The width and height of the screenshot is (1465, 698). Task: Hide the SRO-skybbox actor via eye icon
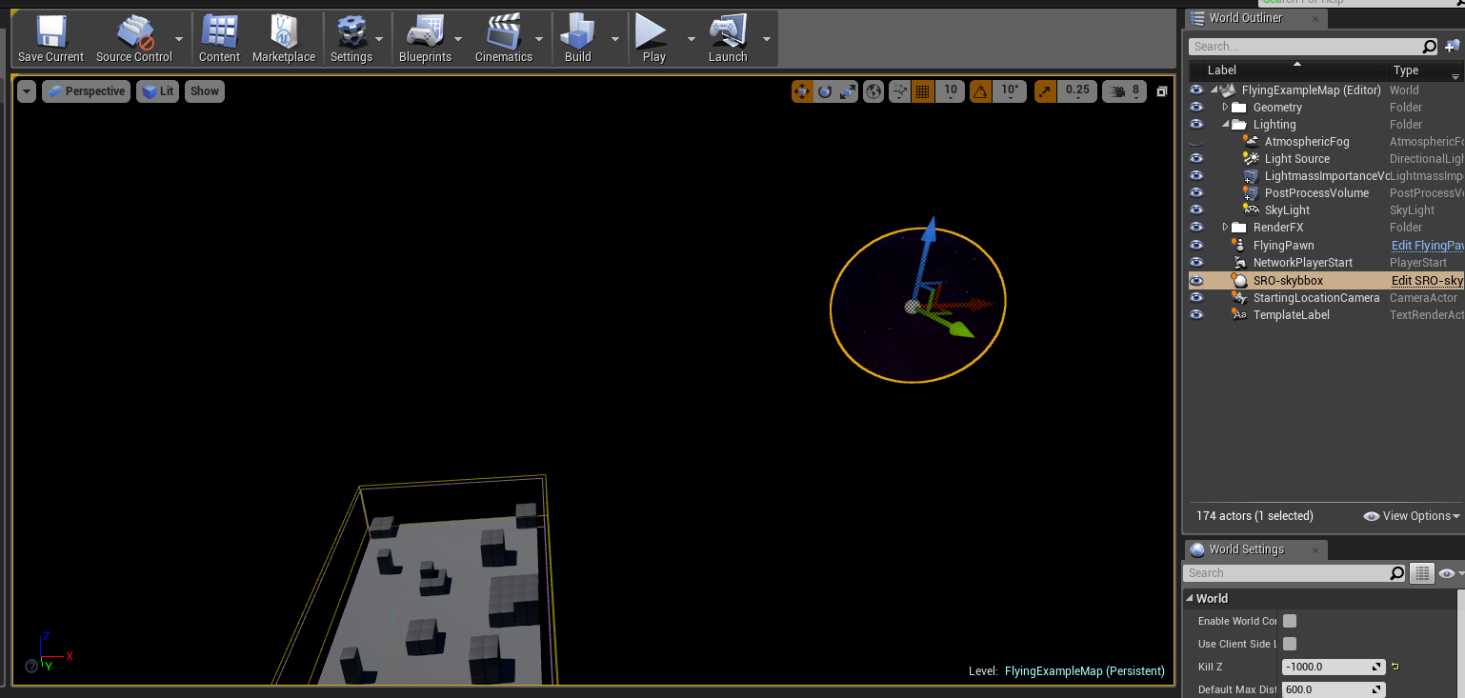point(1196,281)
